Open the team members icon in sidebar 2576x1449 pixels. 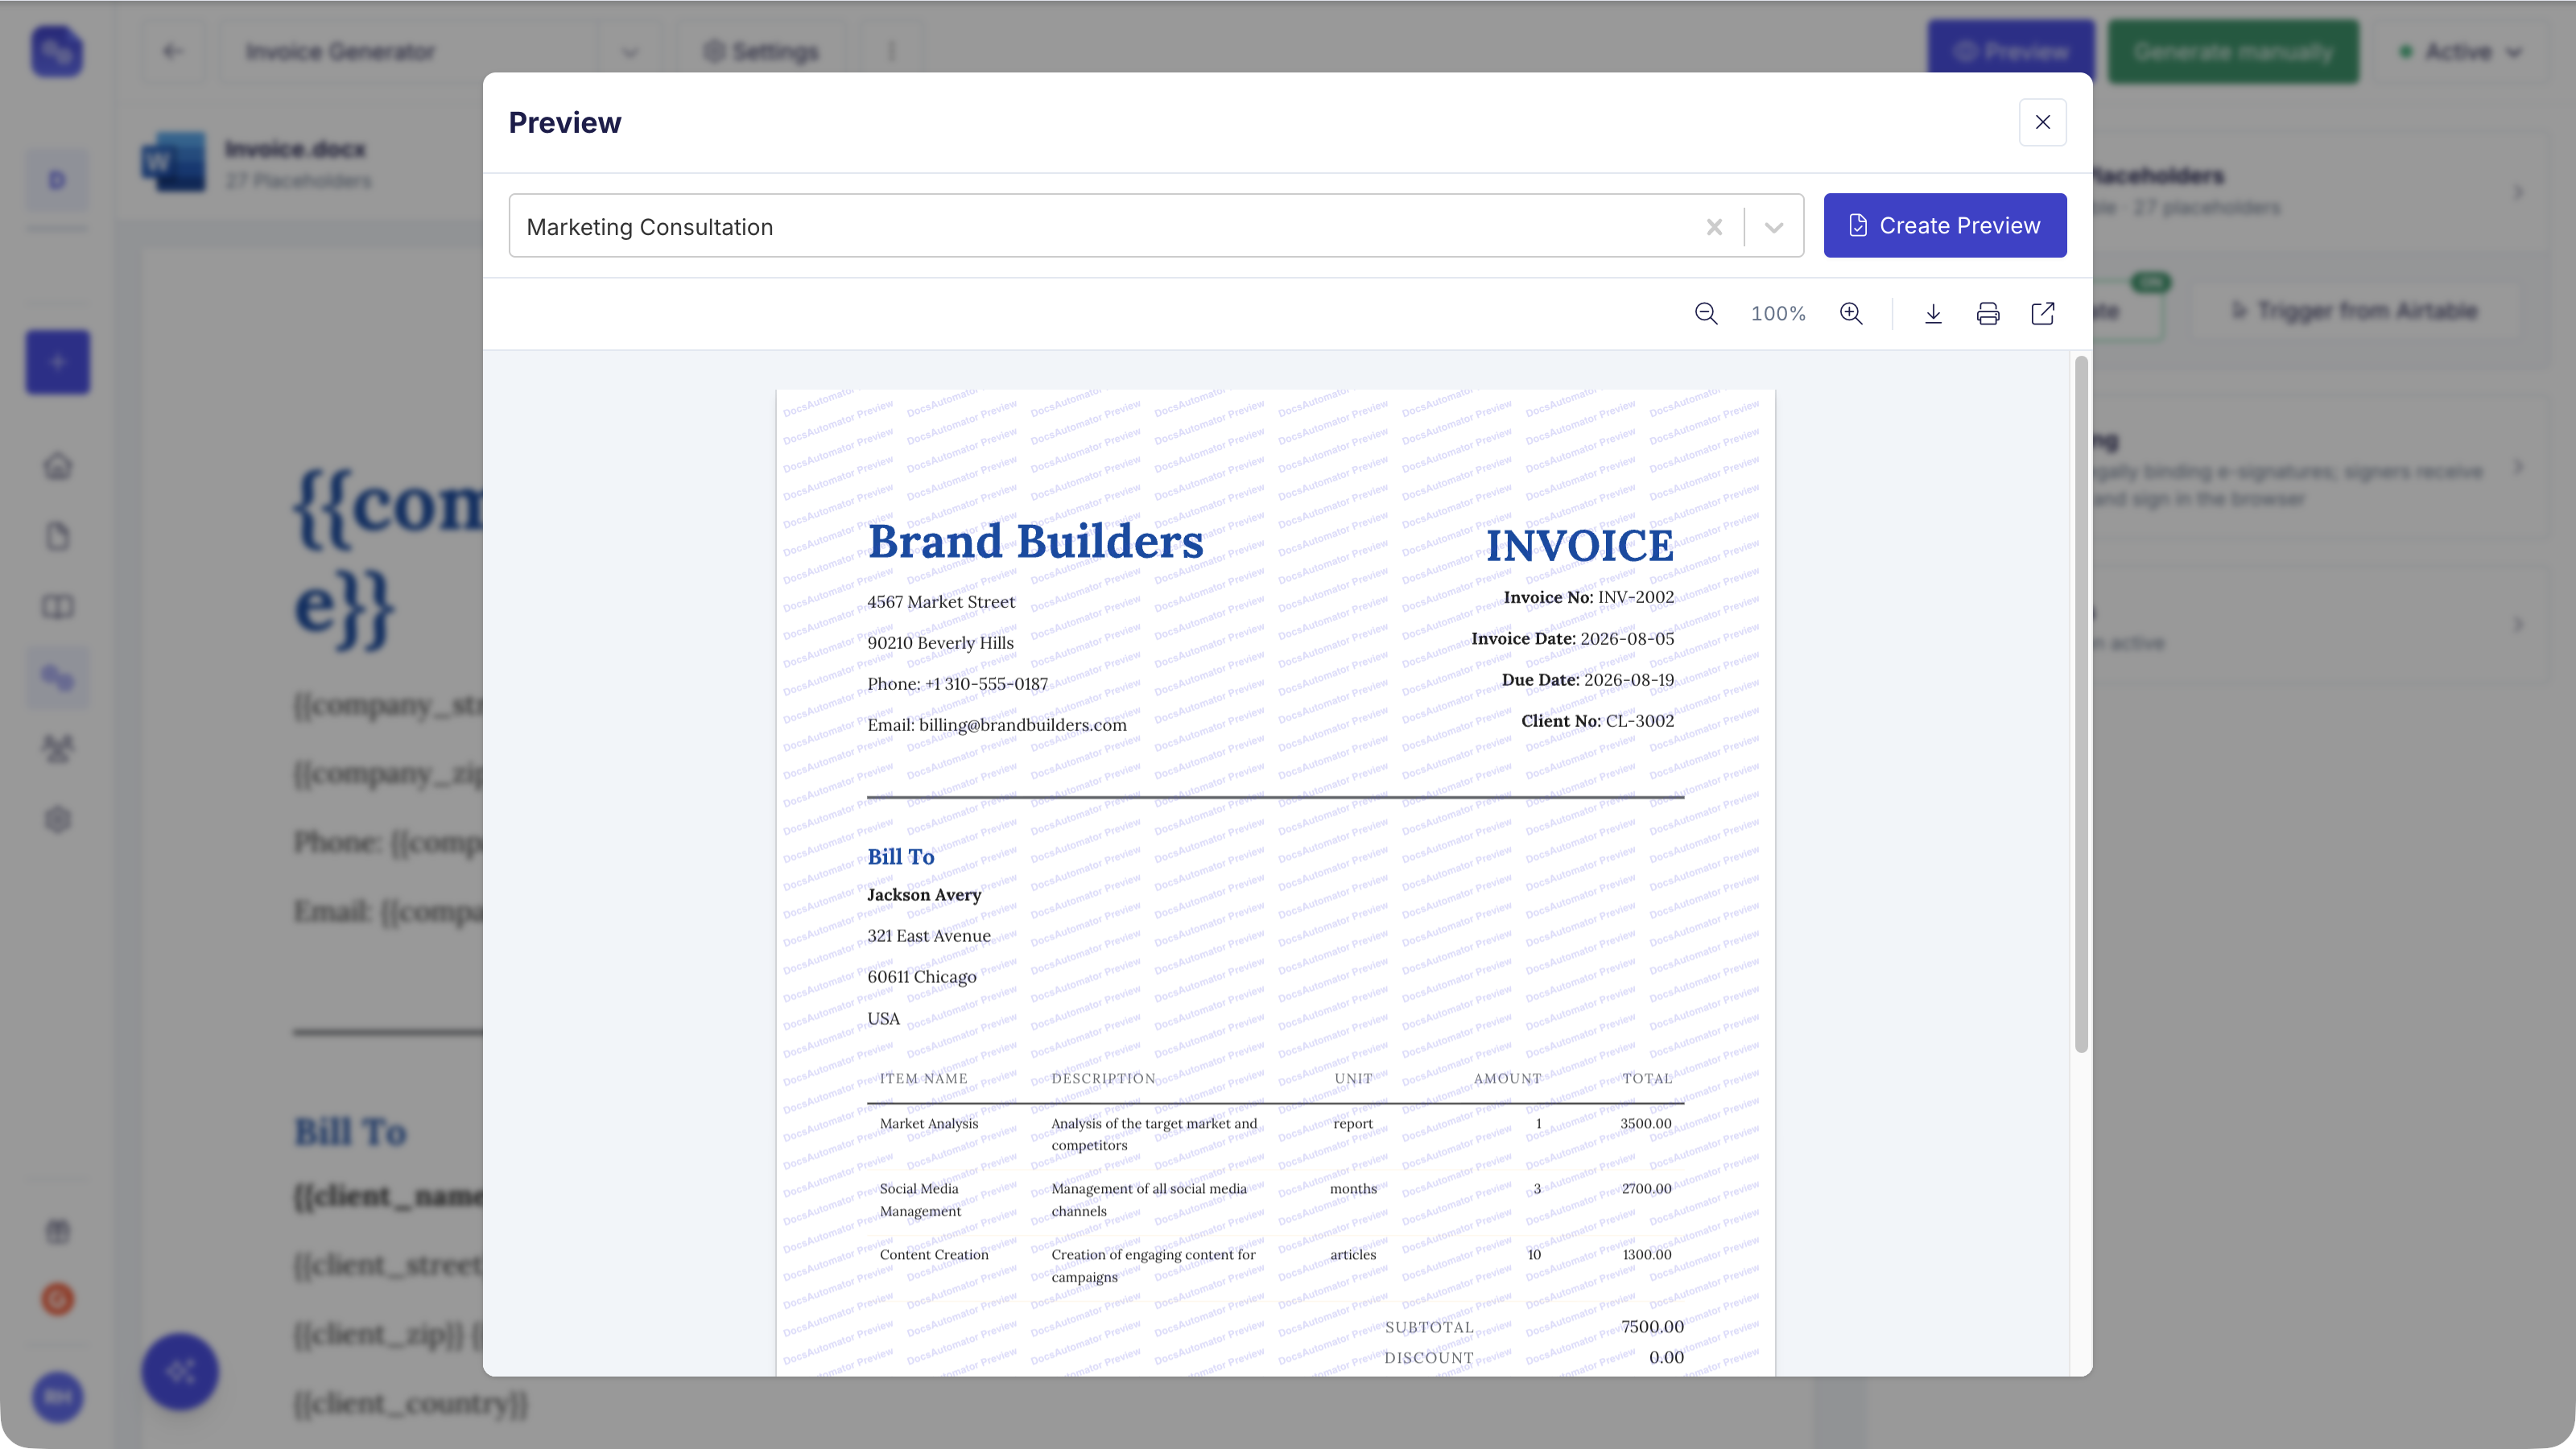[x=58, y=749]
